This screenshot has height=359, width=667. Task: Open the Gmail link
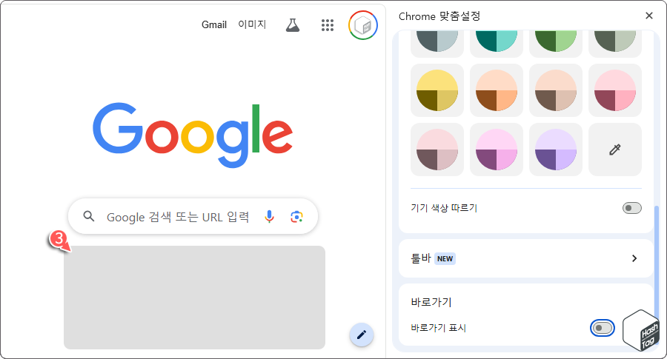click(x=214, y=24)
